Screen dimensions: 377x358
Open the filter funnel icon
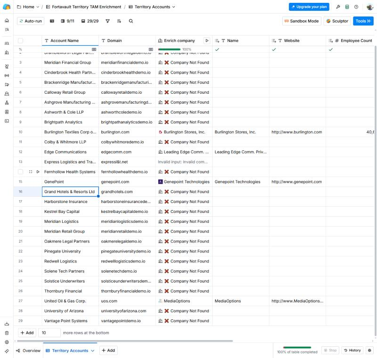coord(108,21)
